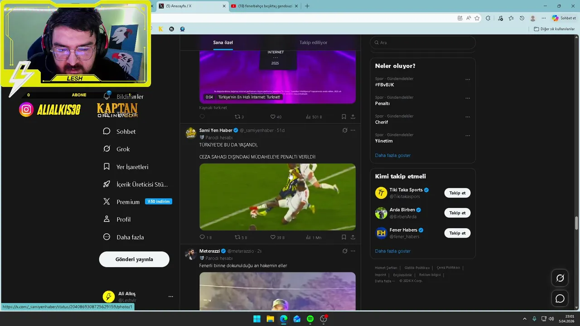
Task: Open the #FBvBJK trending topic
Action: pos(385,85)
